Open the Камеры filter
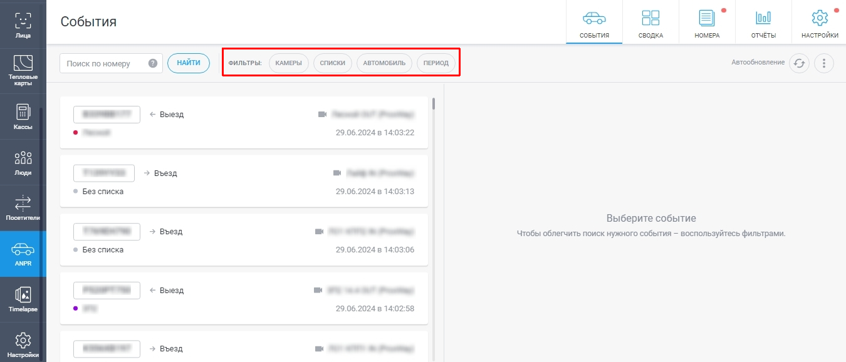846x362 pixels. 288,63
